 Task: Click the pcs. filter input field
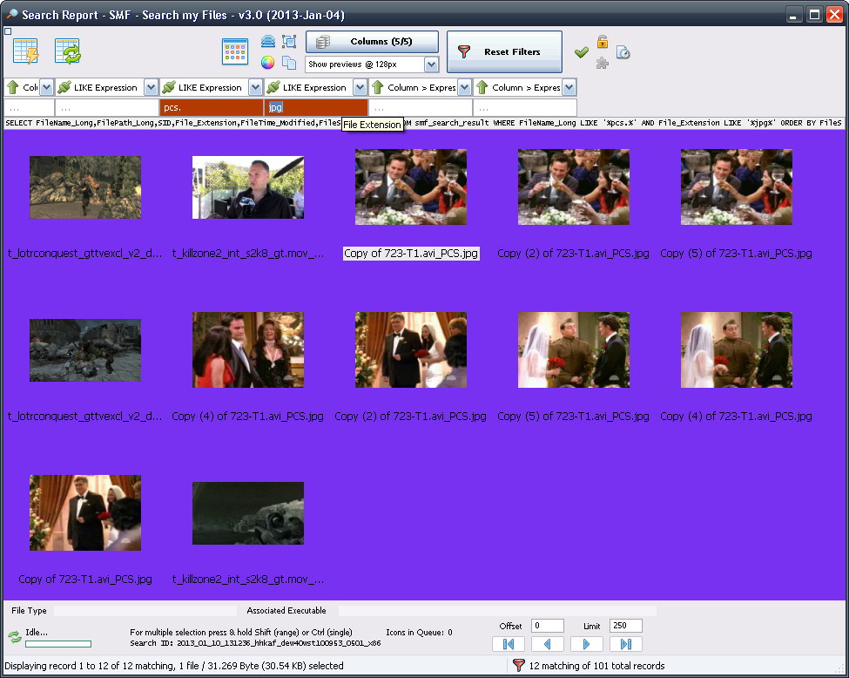point(212,107)
